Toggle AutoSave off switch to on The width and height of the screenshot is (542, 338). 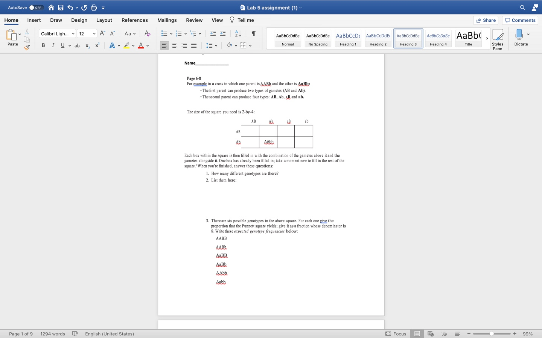pos(31,7)
